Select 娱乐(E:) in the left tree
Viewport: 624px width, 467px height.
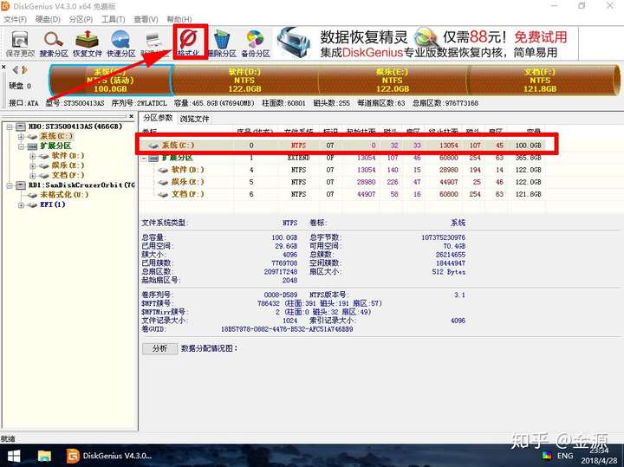pyautogui.click(x=68, y=165)
